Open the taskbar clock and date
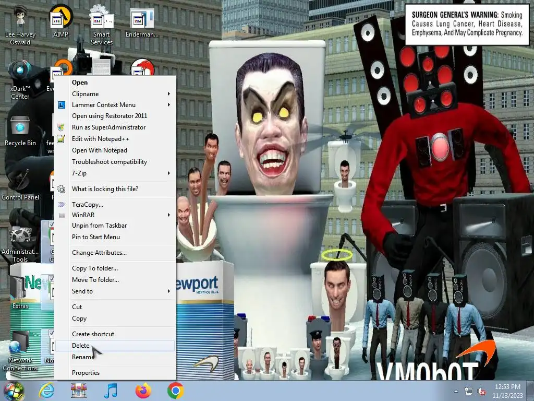 [x=507, y=391]
